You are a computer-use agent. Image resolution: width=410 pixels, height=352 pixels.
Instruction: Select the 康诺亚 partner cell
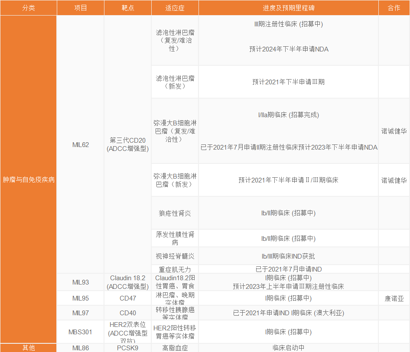394,298
